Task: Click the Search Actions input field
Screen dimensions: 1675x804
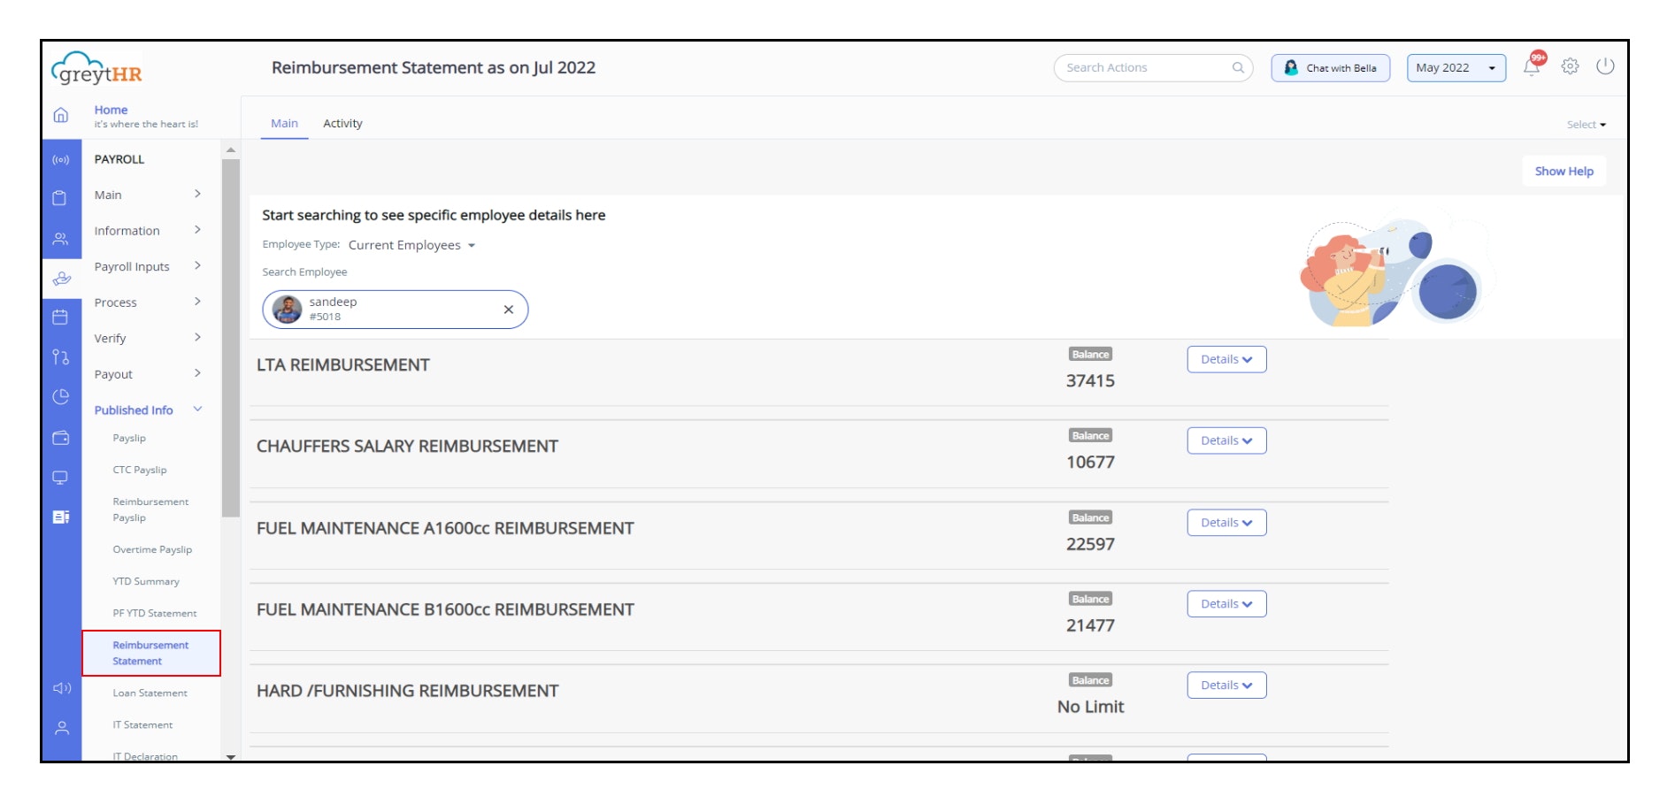Action: [1146, 68]
